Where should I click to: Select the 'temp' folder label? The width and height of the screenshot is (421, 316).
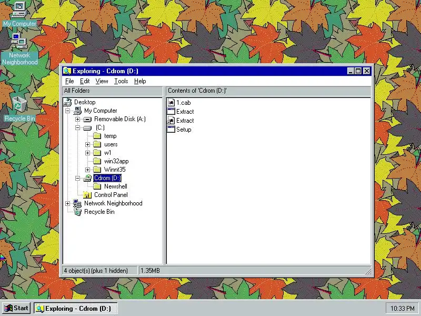click(x=111, y=136)
